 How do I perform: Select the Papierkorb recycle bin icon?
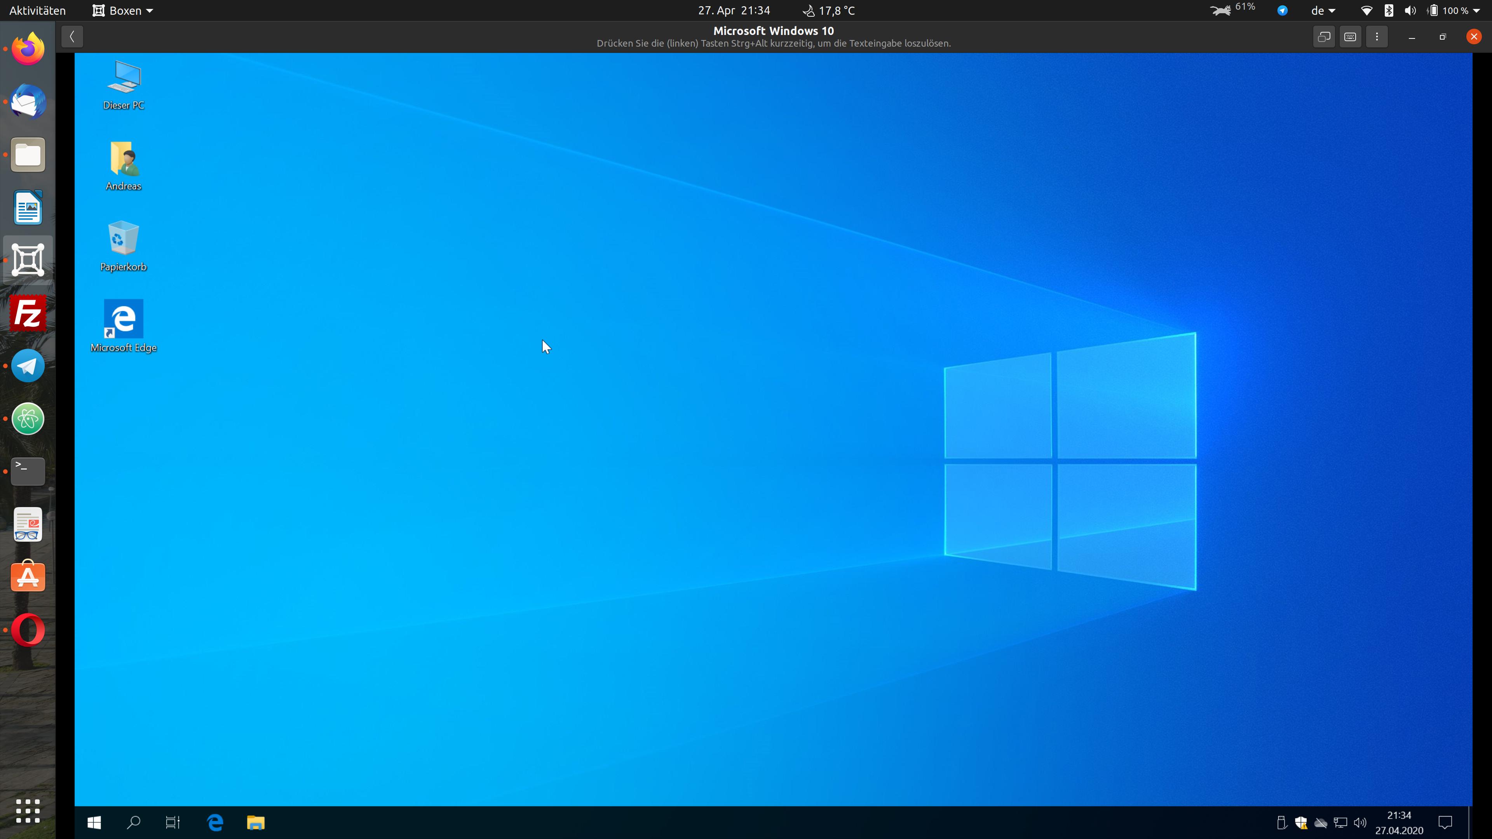point(124,246)
